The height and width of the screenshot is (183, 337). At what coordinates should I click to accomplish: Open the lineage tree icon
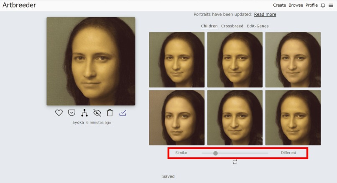(x=84, y=113)
